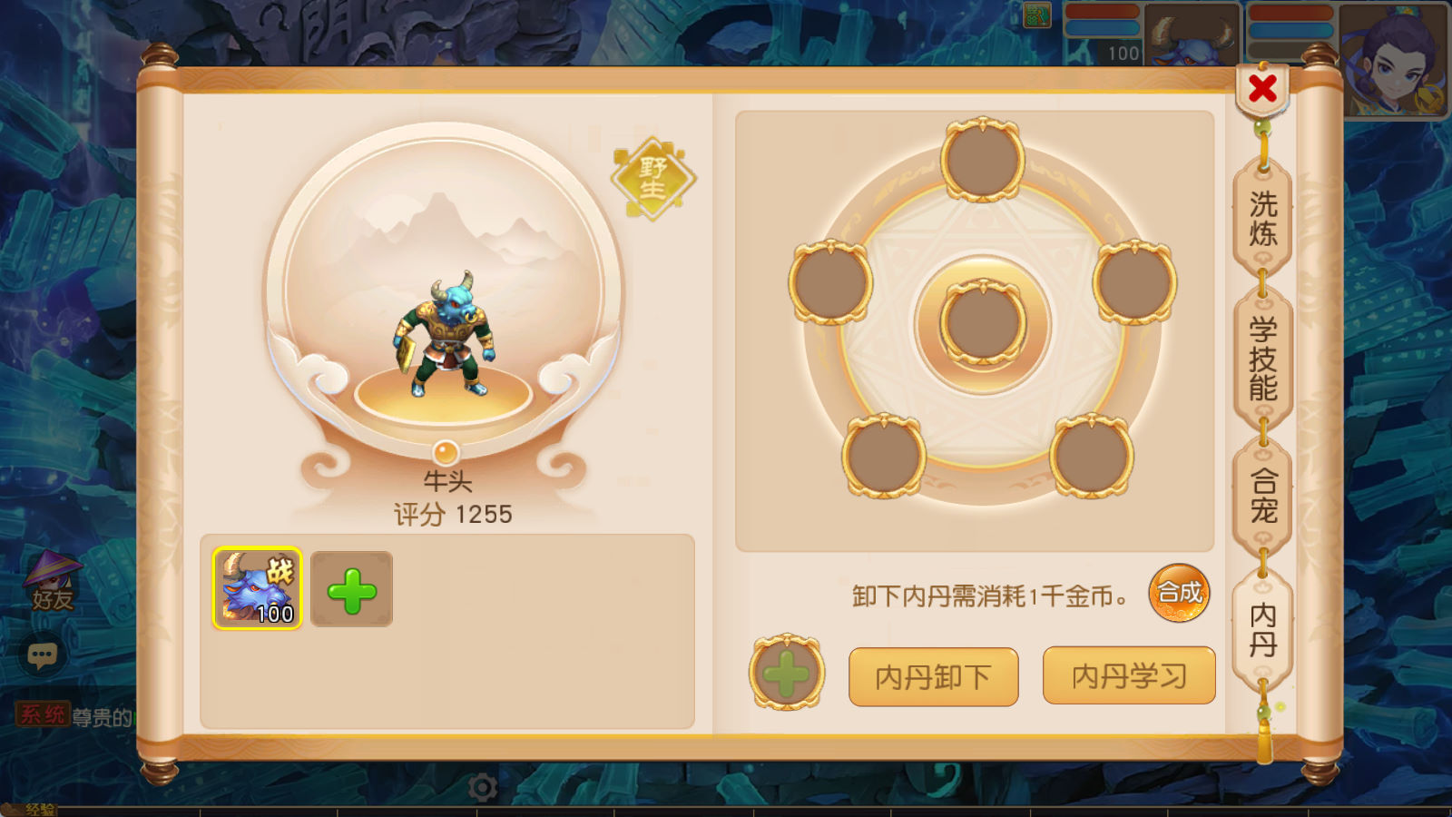Click the 野生 badge on pet

(x=653, y=178)
